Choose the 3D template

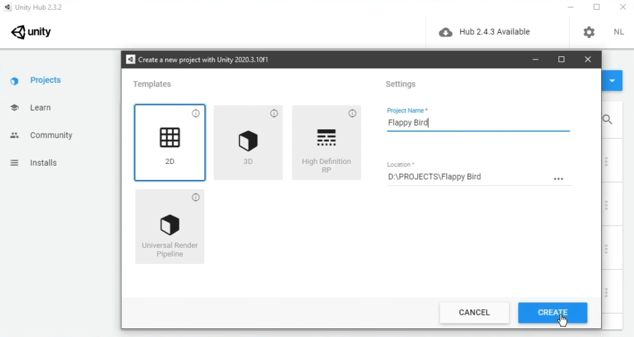point(248,142)
